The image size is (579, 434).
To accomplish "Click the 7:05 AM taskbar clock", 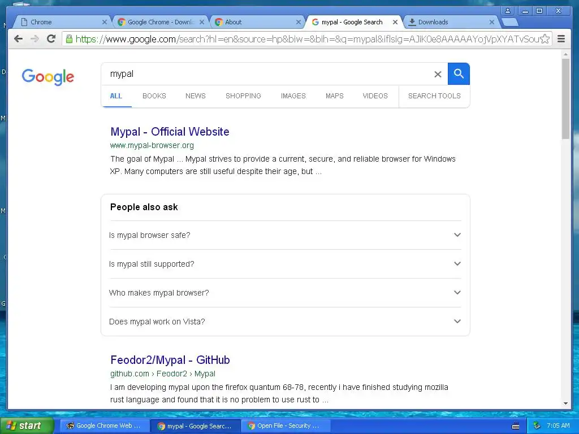I will coord(558,426).
